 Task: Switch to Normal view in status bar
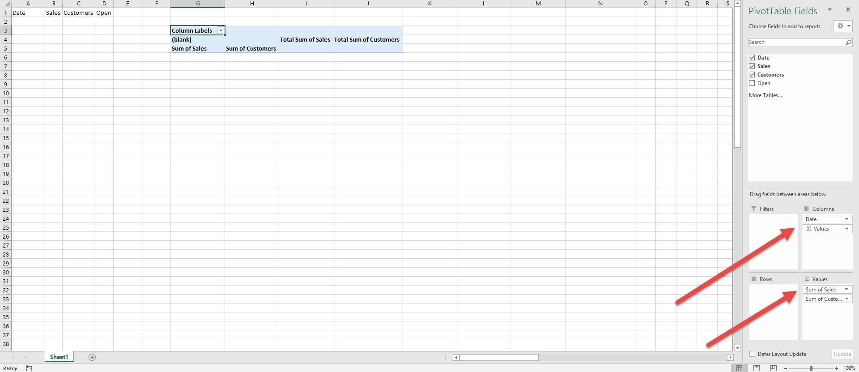[739, 368]
